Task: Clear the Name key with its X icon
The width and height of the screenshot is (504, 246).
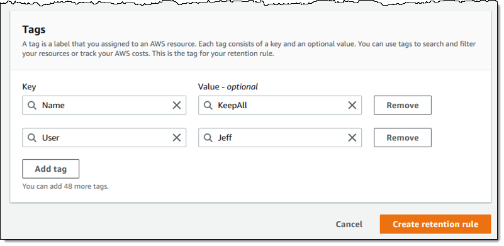Action: coord(176,105)
